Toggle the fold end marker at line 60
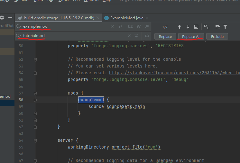Viewport: 240px width, 163px height. pyautogui.click(x=35, y=113)
